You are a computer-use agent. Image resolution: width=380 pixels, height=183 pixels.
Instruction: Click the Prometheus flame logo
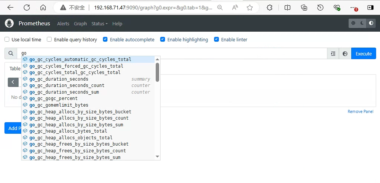coord(9,23)
